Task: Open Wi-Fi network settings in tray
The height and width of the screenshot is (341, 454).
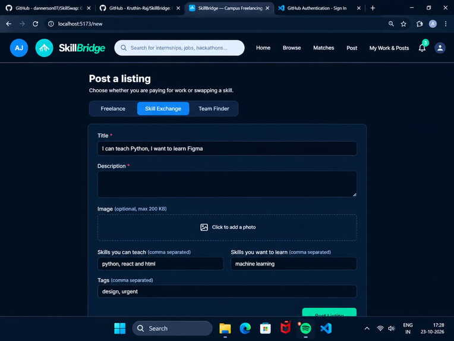Action: coord(380,329)
